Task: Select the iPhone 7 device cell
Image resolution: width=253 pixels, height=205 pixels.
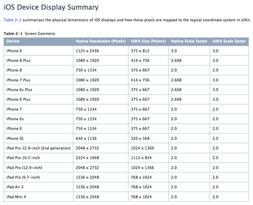Action: coord(38,109)
